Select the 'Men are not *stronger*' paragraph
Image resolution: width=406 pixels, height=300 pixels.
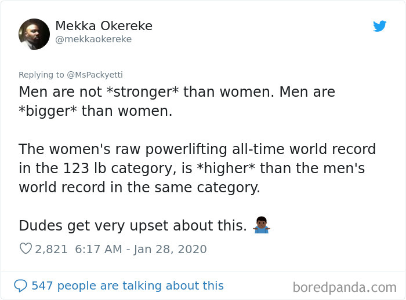177,101
